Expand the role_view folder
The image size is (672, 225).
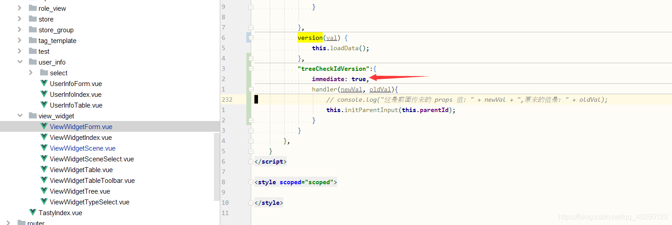[x=19, y=8]
